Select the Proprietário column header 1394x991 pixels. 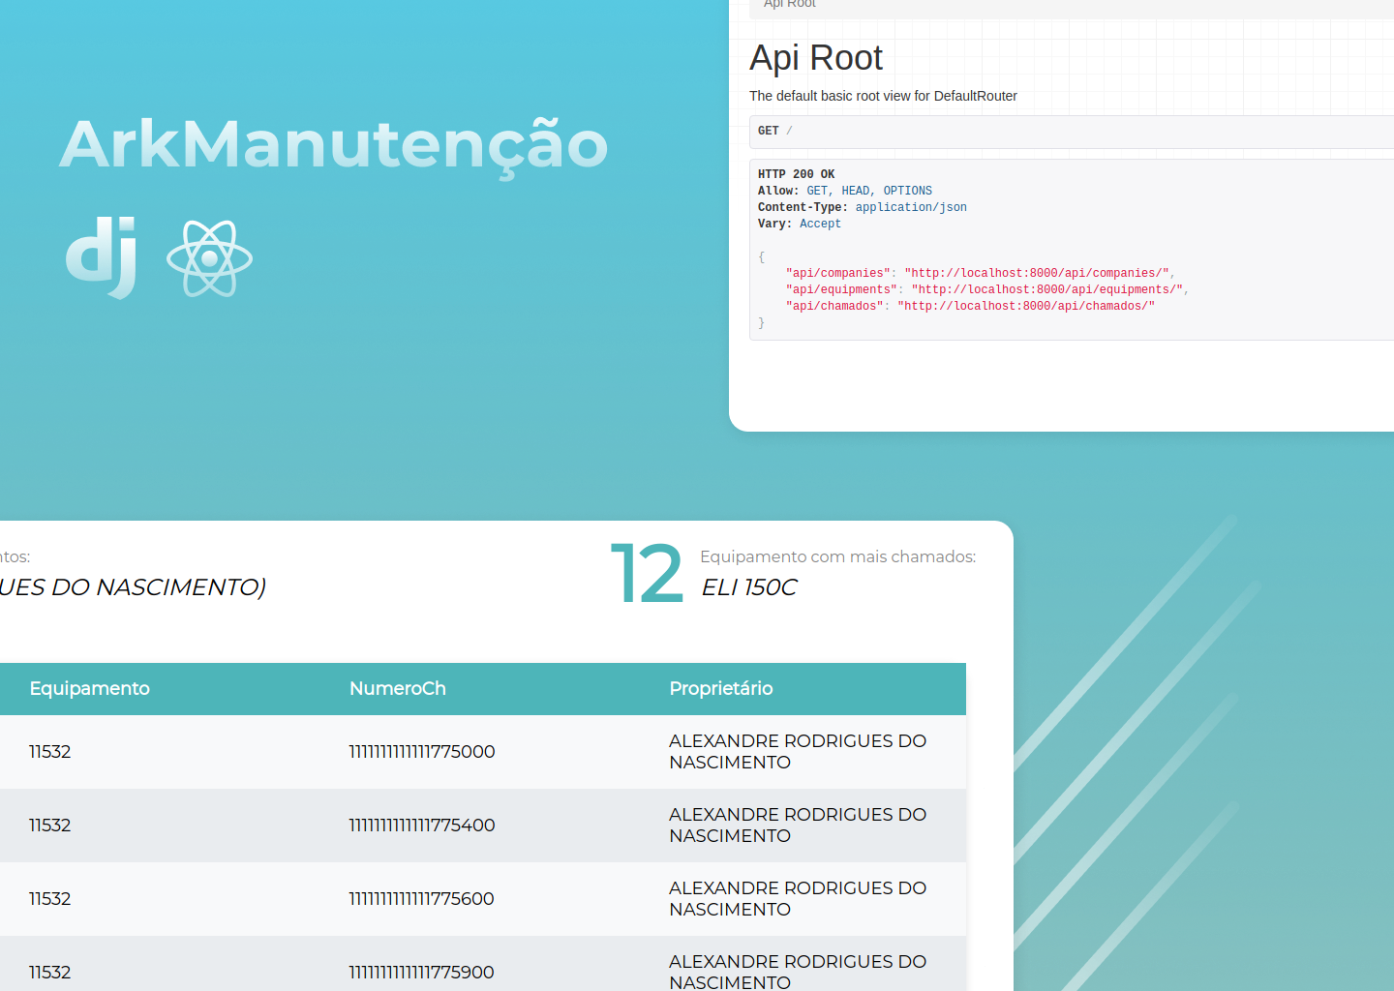click(x=720, y=688)
